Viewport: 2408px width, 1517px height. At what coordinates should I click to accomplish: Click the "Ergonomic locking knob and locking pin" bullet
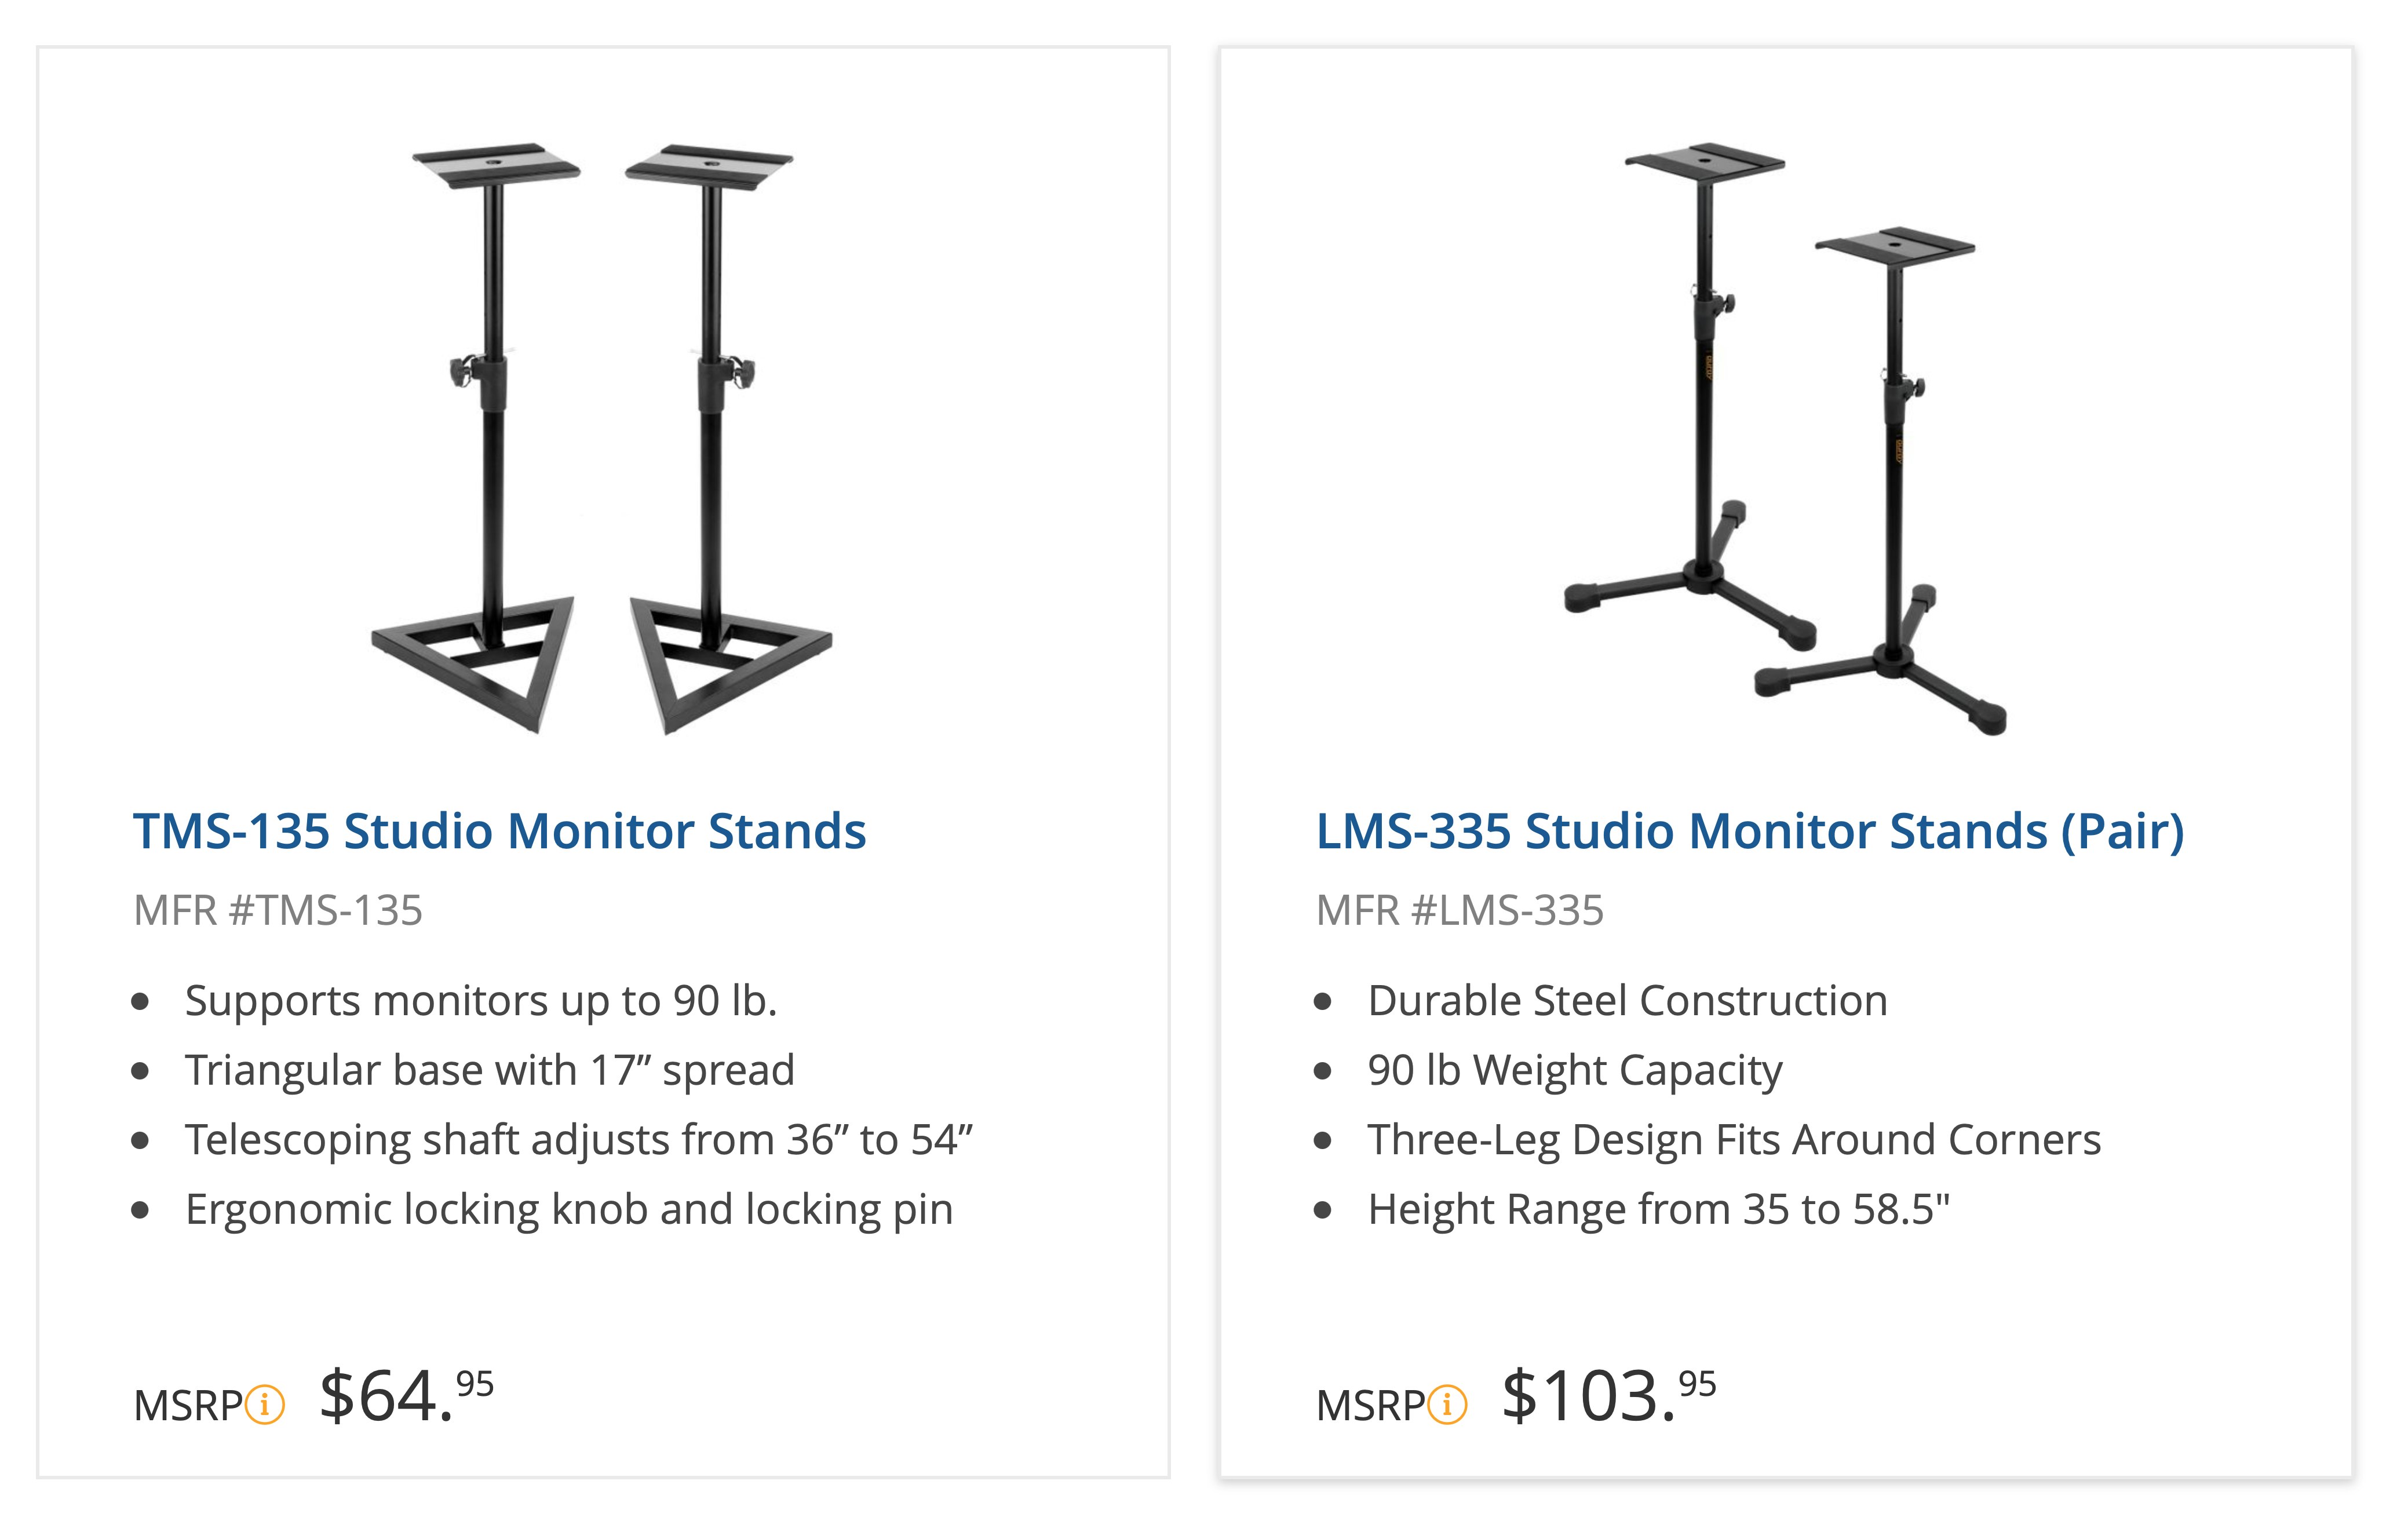[x=568, y=1209]
